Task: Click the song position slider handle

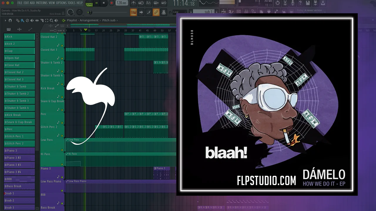Action: coord(90,12)
